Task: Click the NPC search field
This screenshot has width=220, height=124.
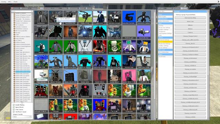Action: point(22,11)
